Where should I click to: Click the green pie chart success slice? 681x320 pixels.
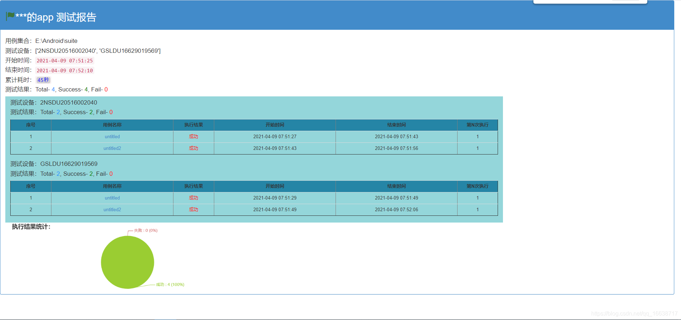tap(127, 262)
